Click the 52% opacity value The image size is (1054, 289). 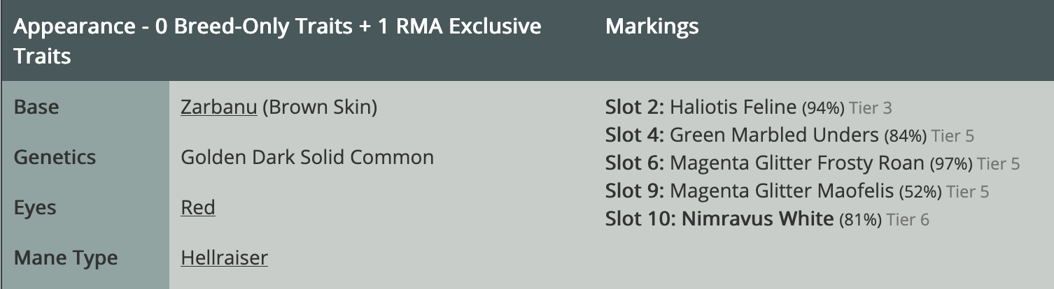pyautogui.click(x=920, y=192)
